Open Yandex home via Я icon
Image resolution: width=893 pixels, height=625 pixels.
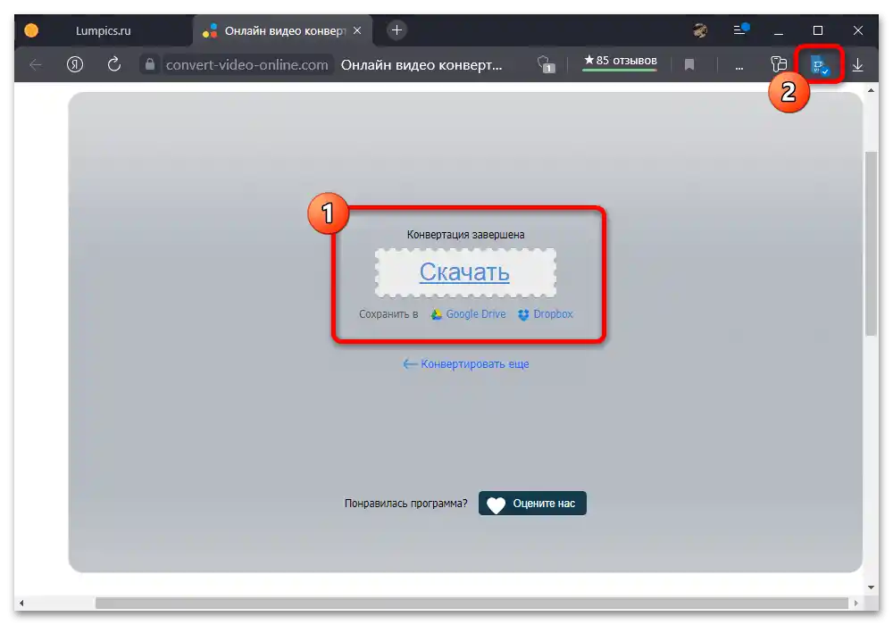[x=75, y=64]
